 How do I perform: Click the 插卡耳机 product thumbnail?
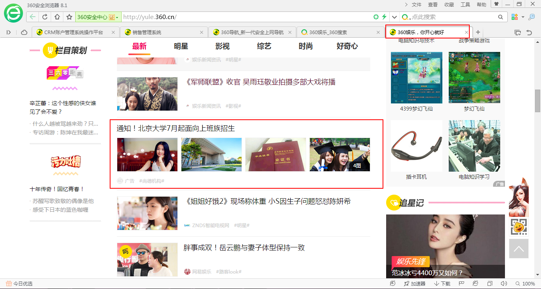pyautogui.click(x=416, y=146)
